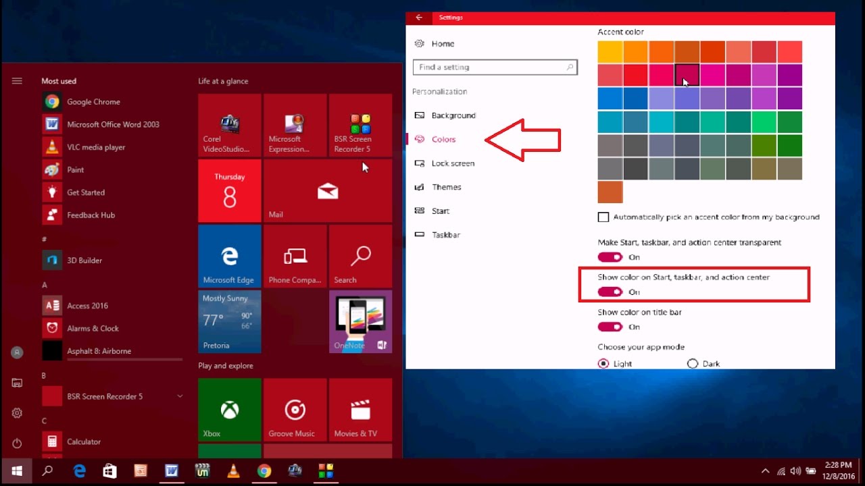Jump to letter A section header
865x486 pixels.
pos(45,285)
